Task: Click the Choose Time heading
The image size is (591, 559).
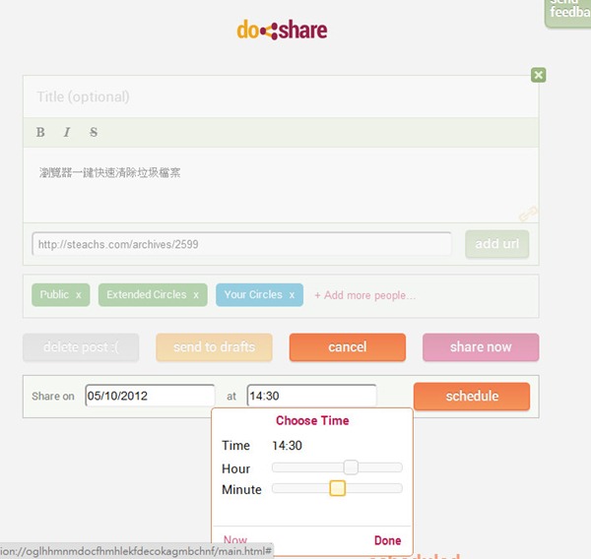Action: point(312,420)
